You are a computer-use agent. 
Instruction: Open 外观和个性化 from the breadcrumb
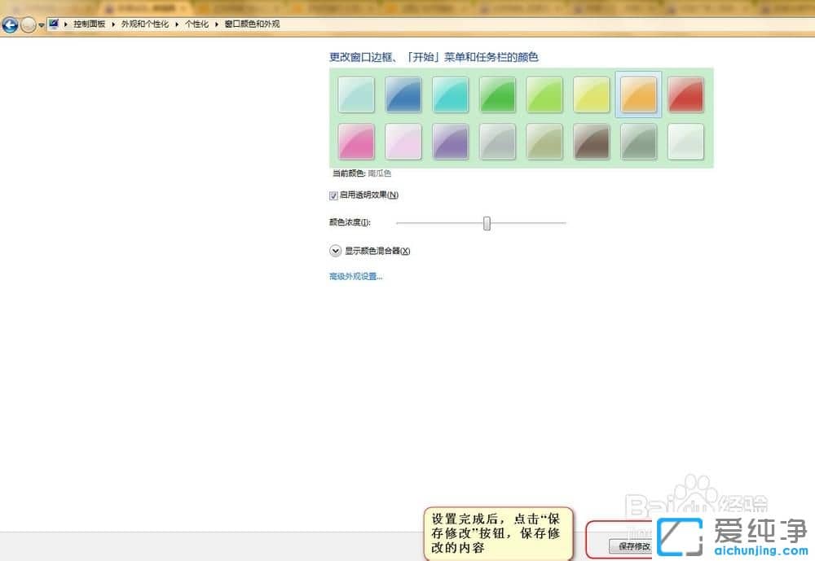(145, 24)
